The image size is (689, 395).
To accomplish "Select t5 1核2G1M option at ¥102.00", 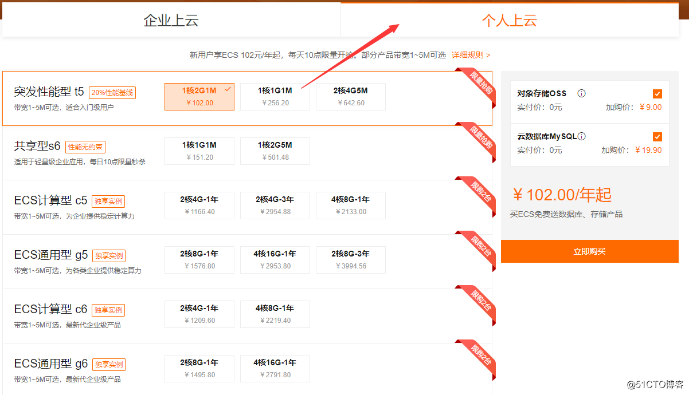I will pos(199,97).
